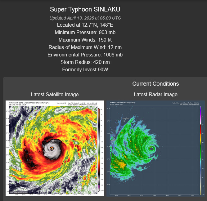
Task: Click the 'Latest Satellite Image' label
Action: point(55,95)
